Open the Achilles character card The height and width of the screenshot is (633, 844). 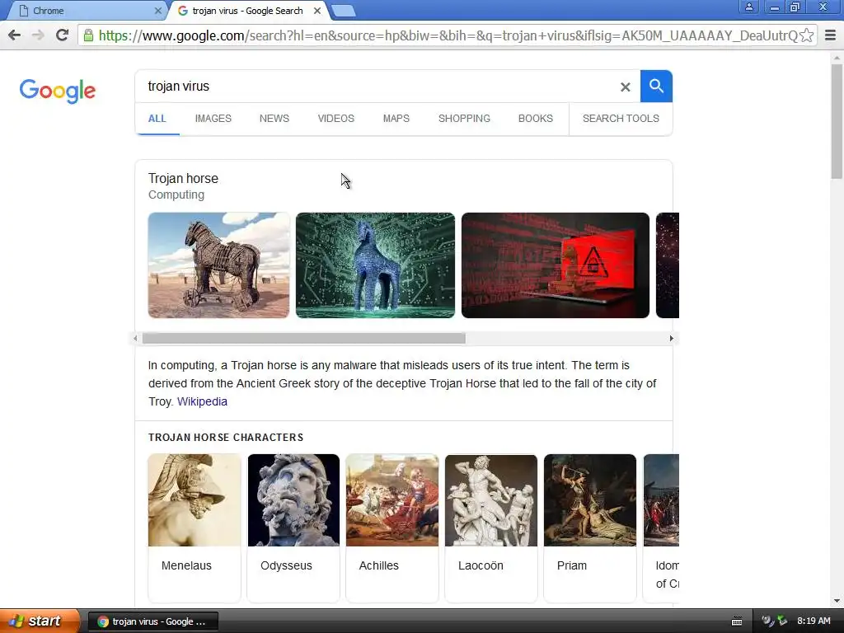392,527
